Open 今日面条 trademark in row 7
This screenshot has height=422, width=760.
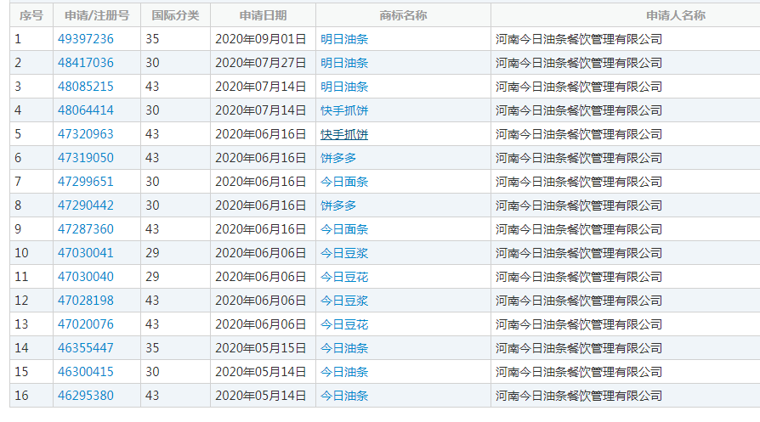point(344,182)
